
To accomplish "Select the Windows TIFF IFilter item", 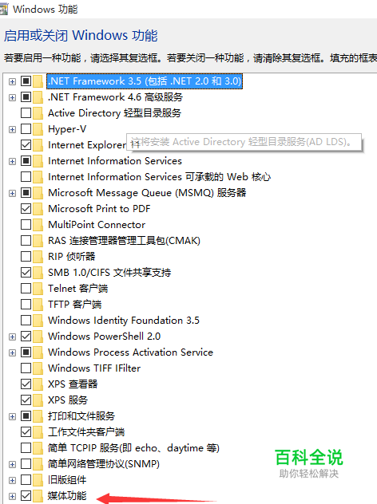I will (94, 368).
